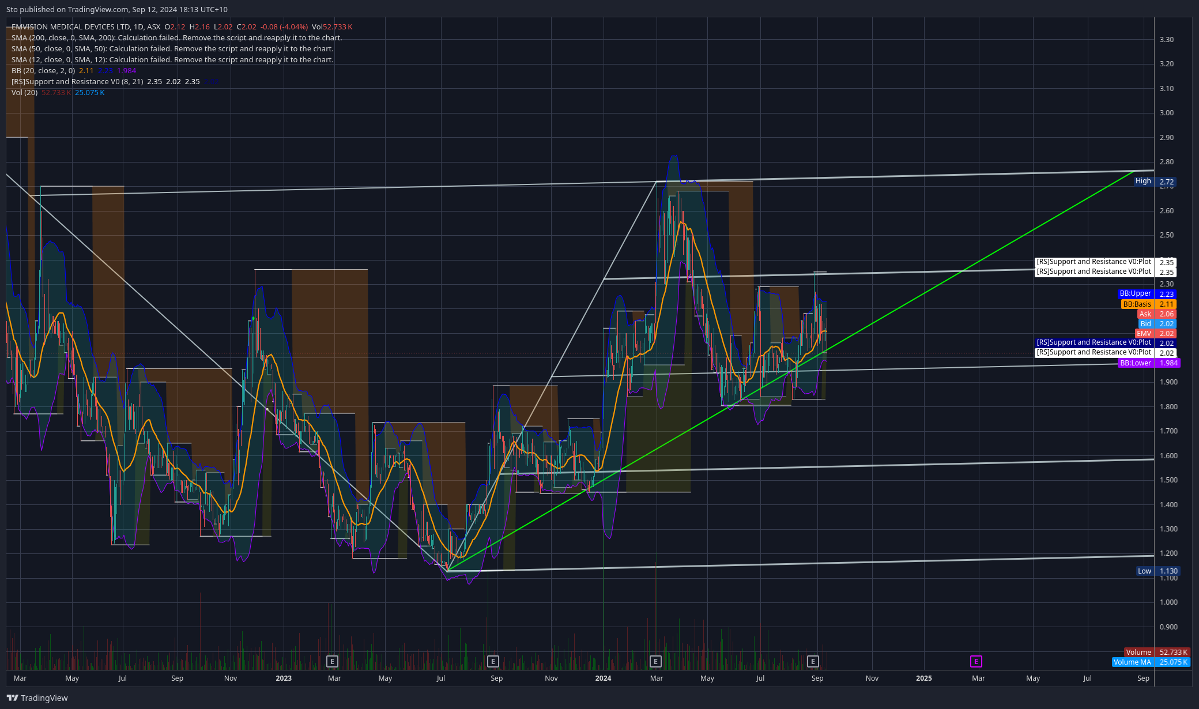Open the earnings marker near March 2023
The width and height of the screenshot is (1199, 709).
click(x=331, y=661)
